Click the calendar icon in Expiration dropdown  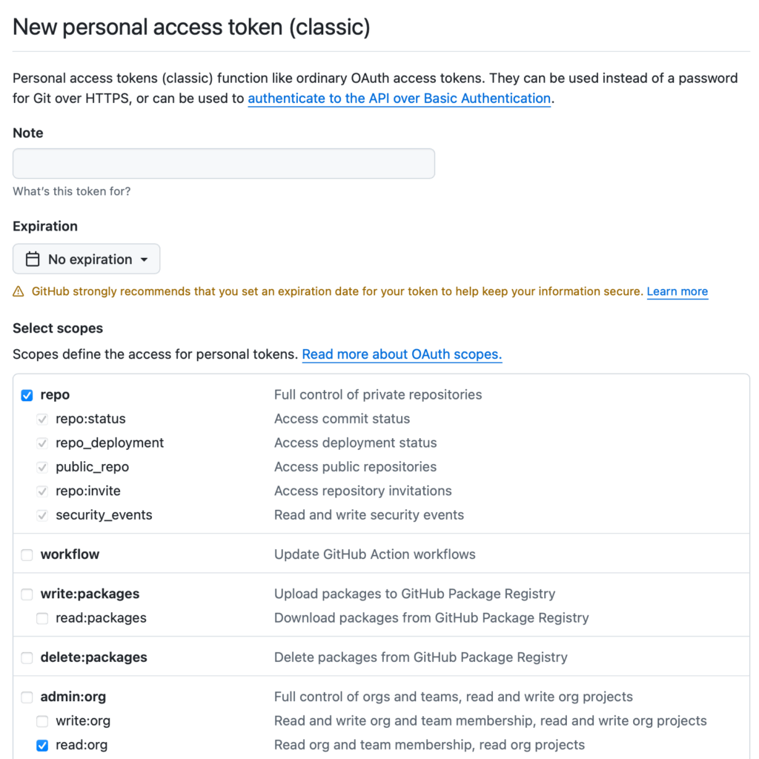[x=33, y=259]
